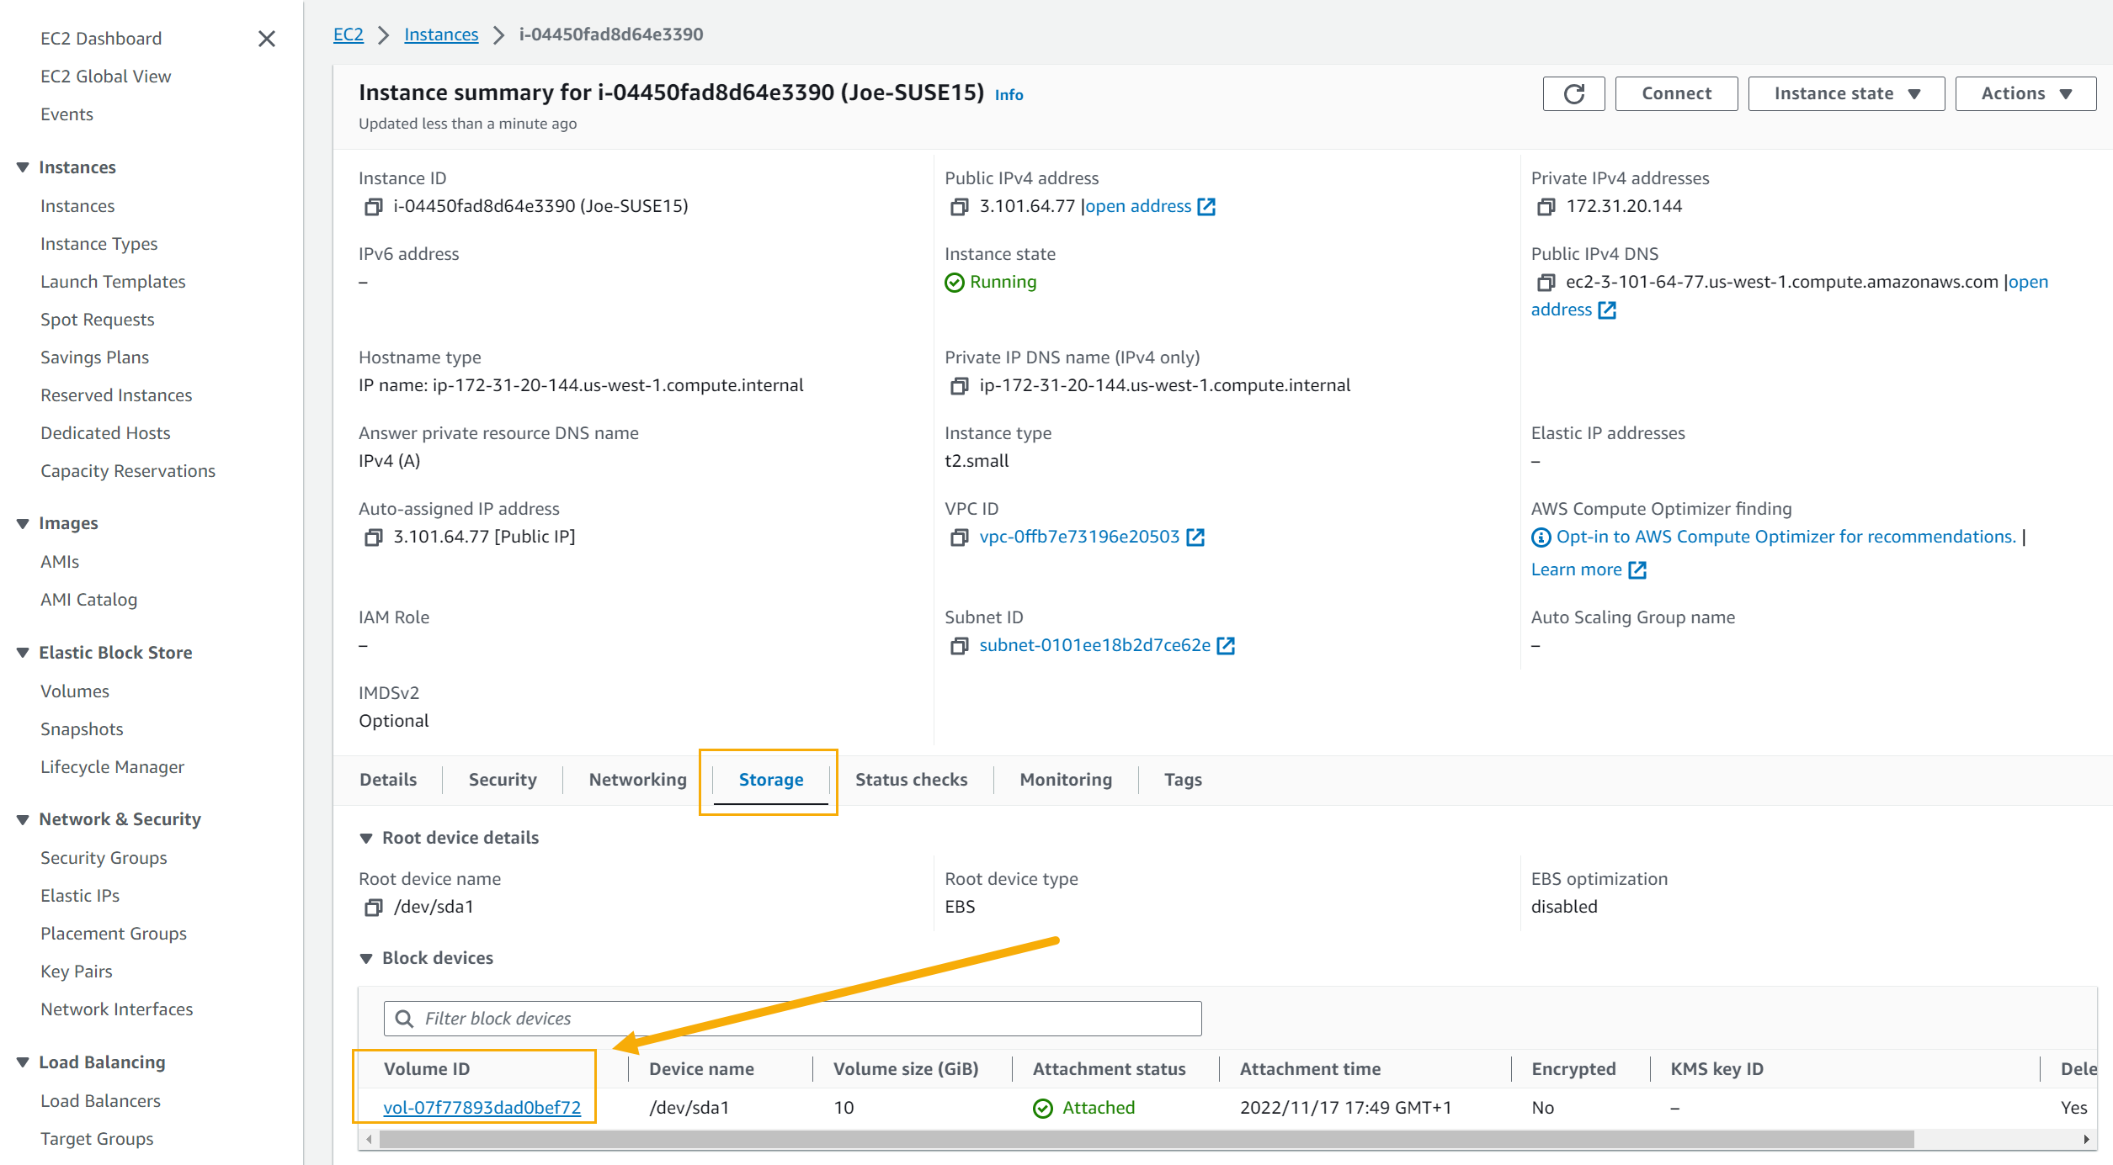
Task: Click the Connect button
Action: [1675, 93]
